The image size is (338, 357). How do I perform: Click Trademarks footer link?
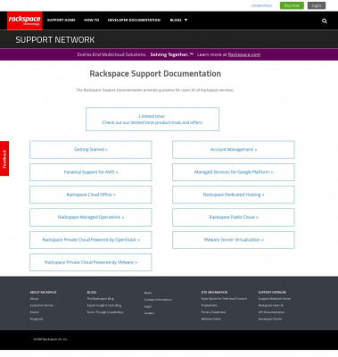210,305
